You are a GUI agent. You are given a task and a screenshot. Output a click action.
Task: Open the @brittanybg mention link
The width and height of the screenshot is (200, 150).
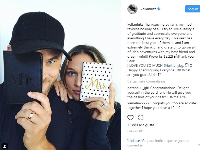(x=173, y=65)
